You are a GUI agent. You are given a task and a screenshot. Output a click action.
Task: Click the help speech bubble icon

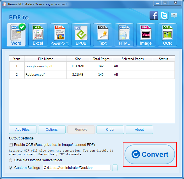pyautogui.click(x=174, y=15)
